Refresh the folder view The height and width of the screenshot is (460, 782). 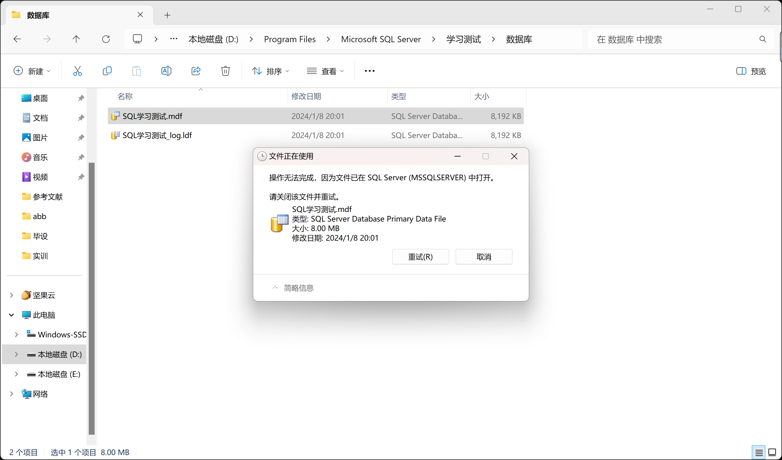106,39
